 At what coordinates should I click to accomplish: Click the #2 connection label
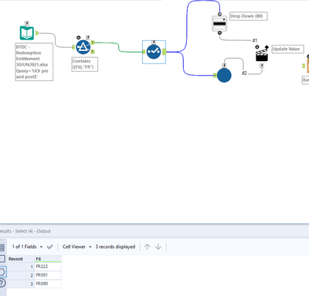[x=244, y=73]
